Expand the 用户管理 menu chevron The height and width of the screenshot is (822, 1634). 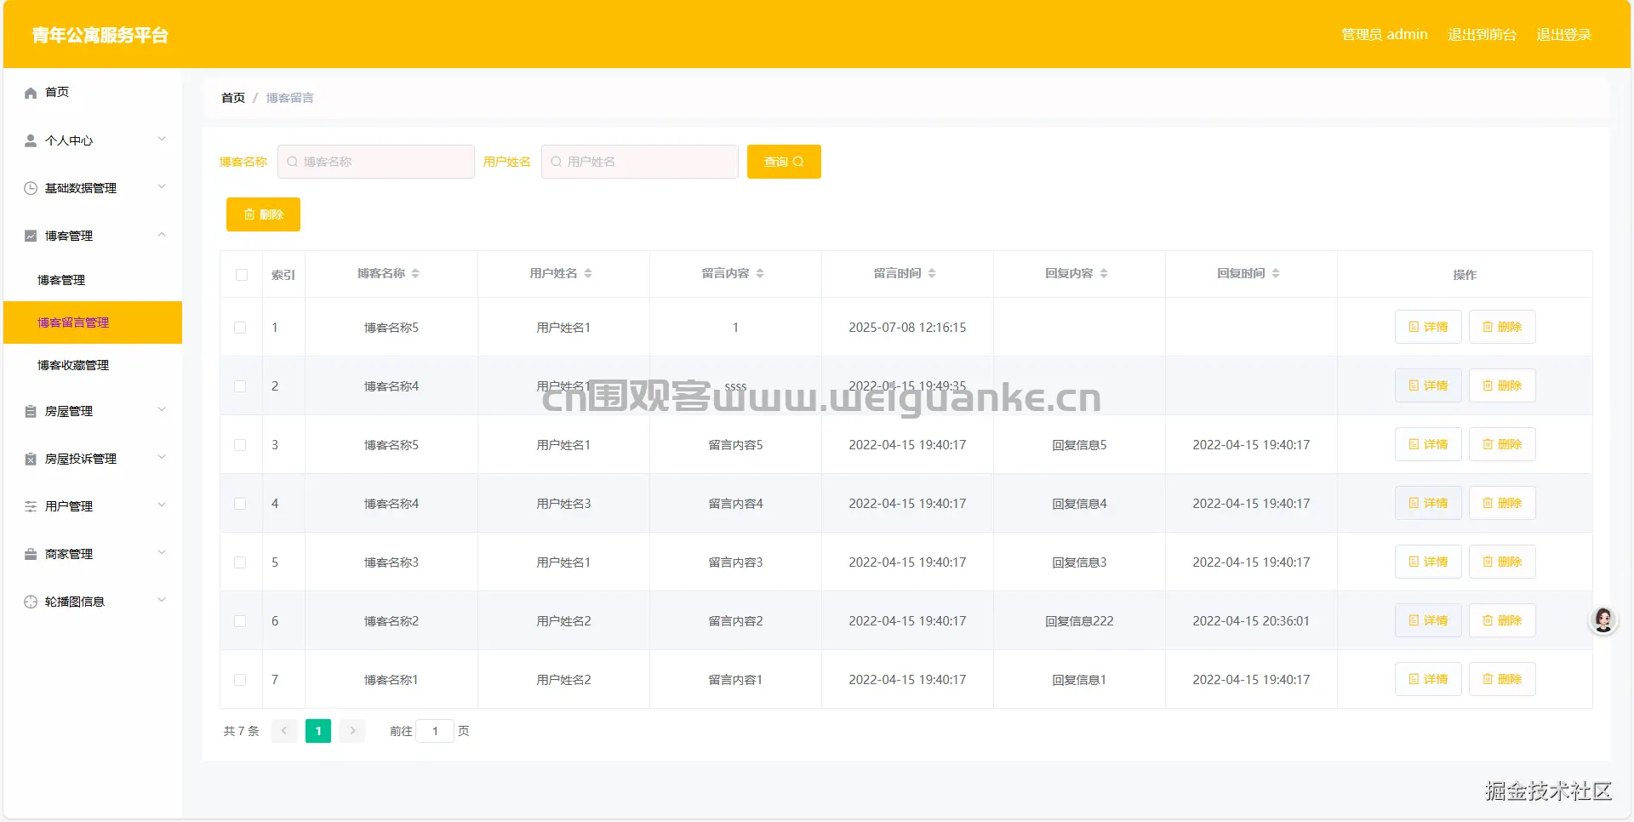point(162,505)
